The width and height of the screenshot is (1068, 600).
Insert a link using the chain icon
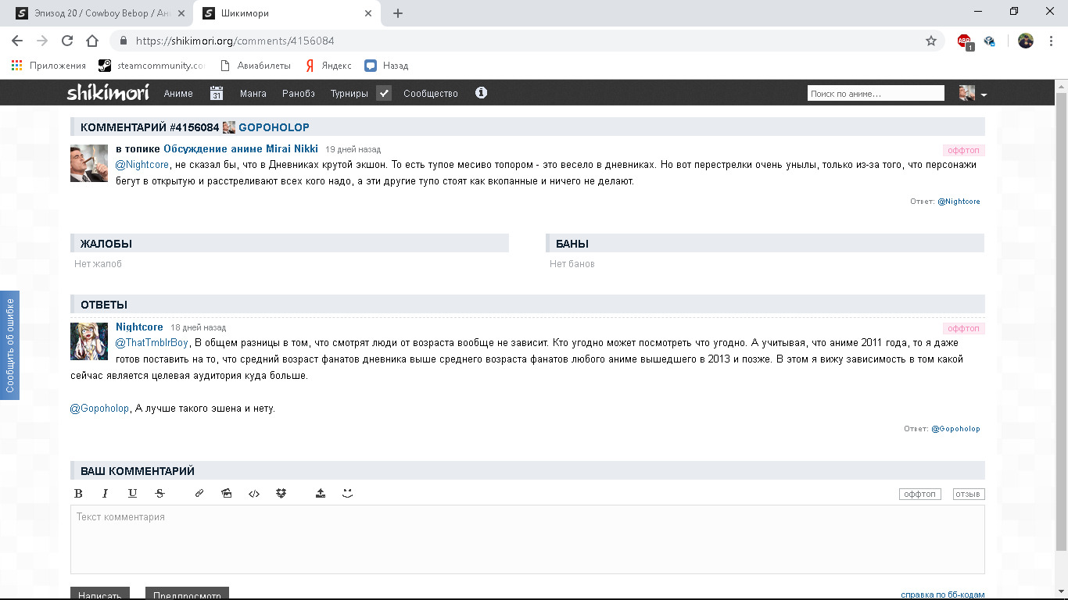pyautogui.click(x=199, y=494)
